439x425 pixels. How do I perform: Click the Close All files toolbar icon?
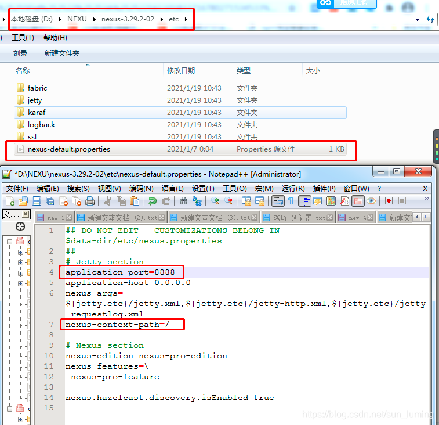[x=77, y=201]
